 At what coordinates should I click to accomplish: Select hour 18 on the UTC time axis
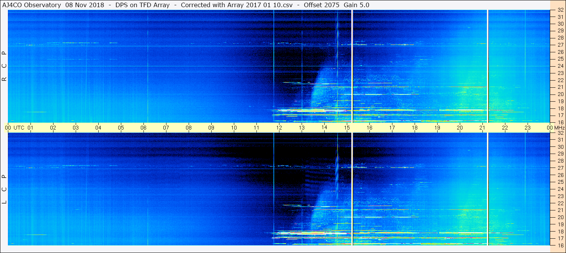coord(415,128)
